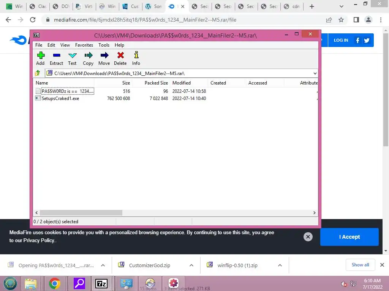
Task: Click the magnifier search taskbar icon
Action: pos(79,283)
